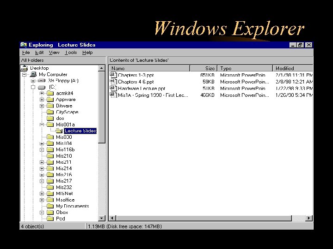The image size is (333, 249).
Task: Expand the Msoffice folder node
Action: tap(42, 200)
